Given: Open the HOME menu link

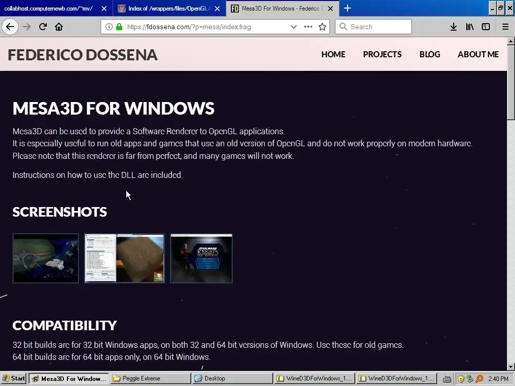Looking at the screenshot, I should pyautogui.click(x=333, y=54).
